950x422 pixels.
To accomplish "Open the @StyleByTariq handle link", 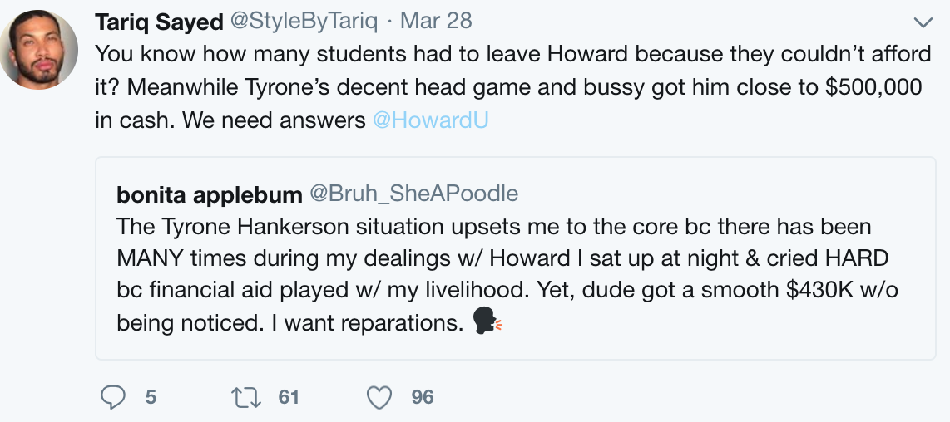I will [x=303, y=20].
